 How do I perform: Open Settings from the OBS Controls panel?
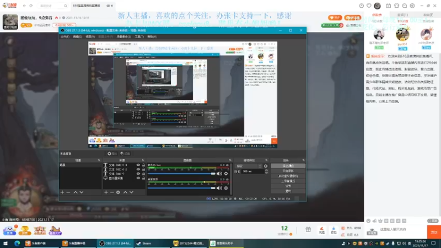pos(288,186)
